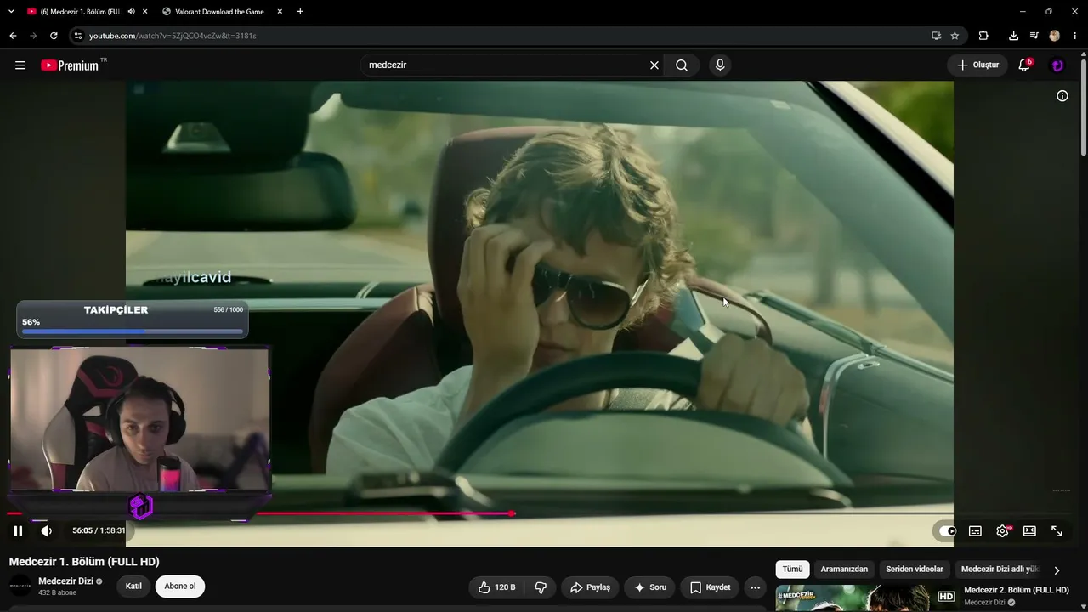Show more filter chips with the arrow

[x=1057, y=570]
